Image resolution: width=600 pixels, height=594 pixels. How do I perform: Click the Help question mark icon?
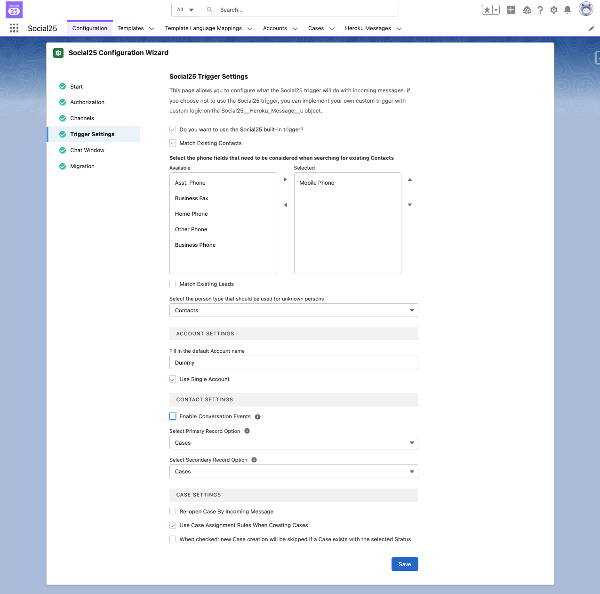[540, 10]
